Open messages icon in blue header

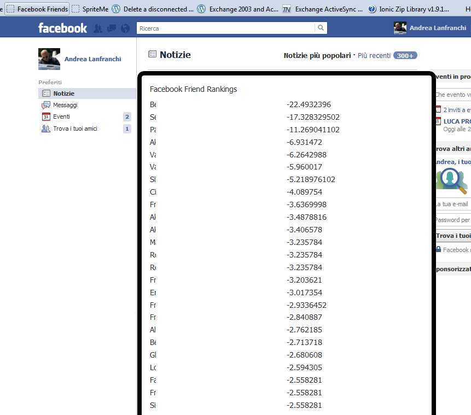[x=112, y=28]
